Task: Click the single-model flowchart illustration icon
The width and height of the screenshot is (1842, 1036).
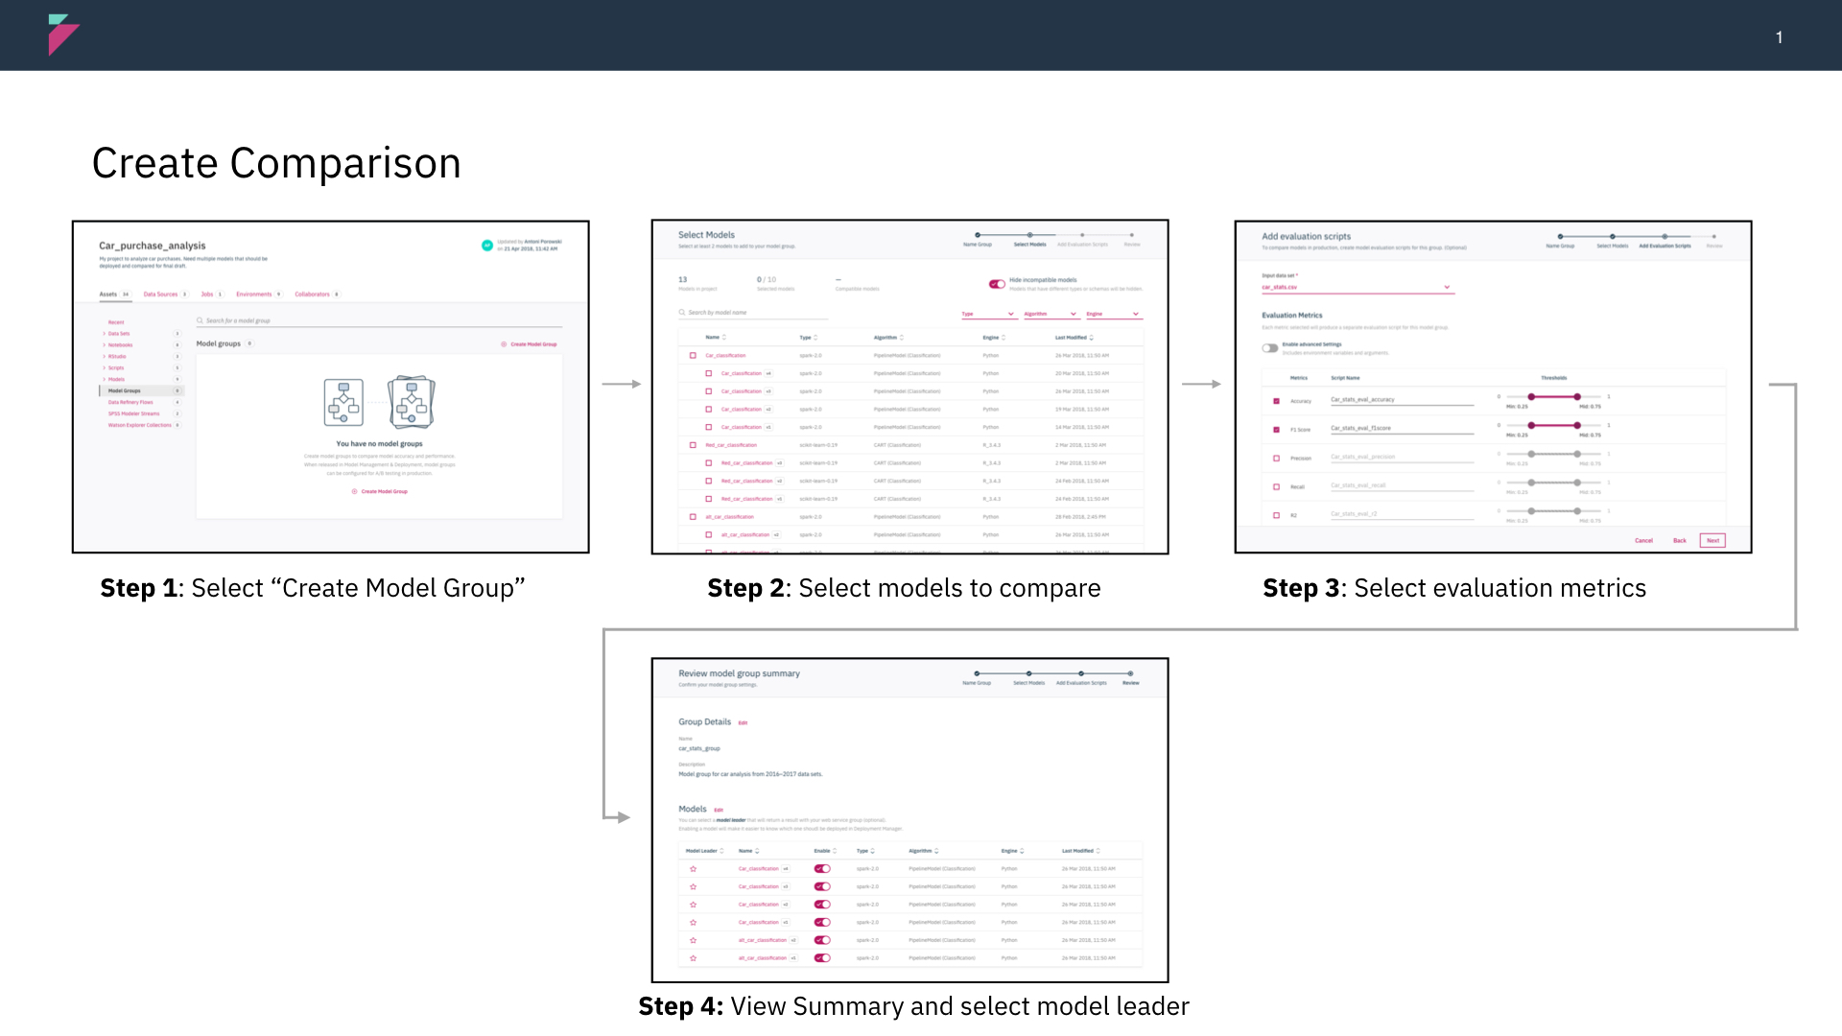Action: [343, 403]
